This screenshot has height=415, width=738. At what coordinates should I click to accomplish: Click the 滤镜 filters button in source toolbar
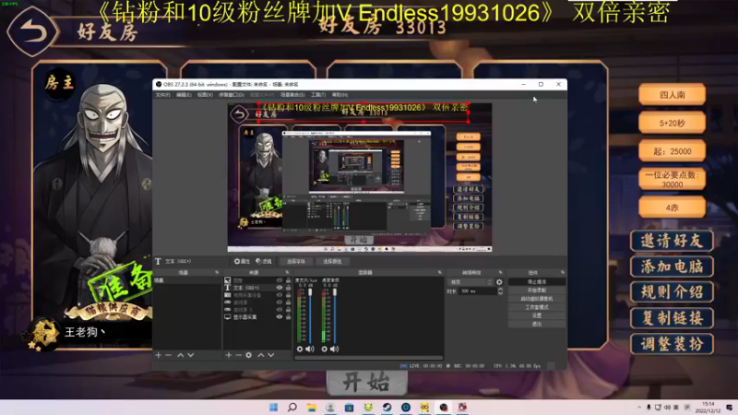[x=264, y=262]
